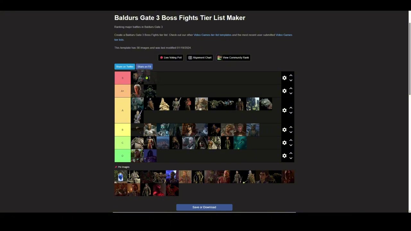
Task: Move the A tier row down with its arrow
Action: (291, 113)
